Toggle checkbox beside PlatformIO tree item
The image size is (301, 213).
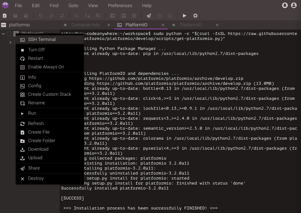(x=9, y=34)
